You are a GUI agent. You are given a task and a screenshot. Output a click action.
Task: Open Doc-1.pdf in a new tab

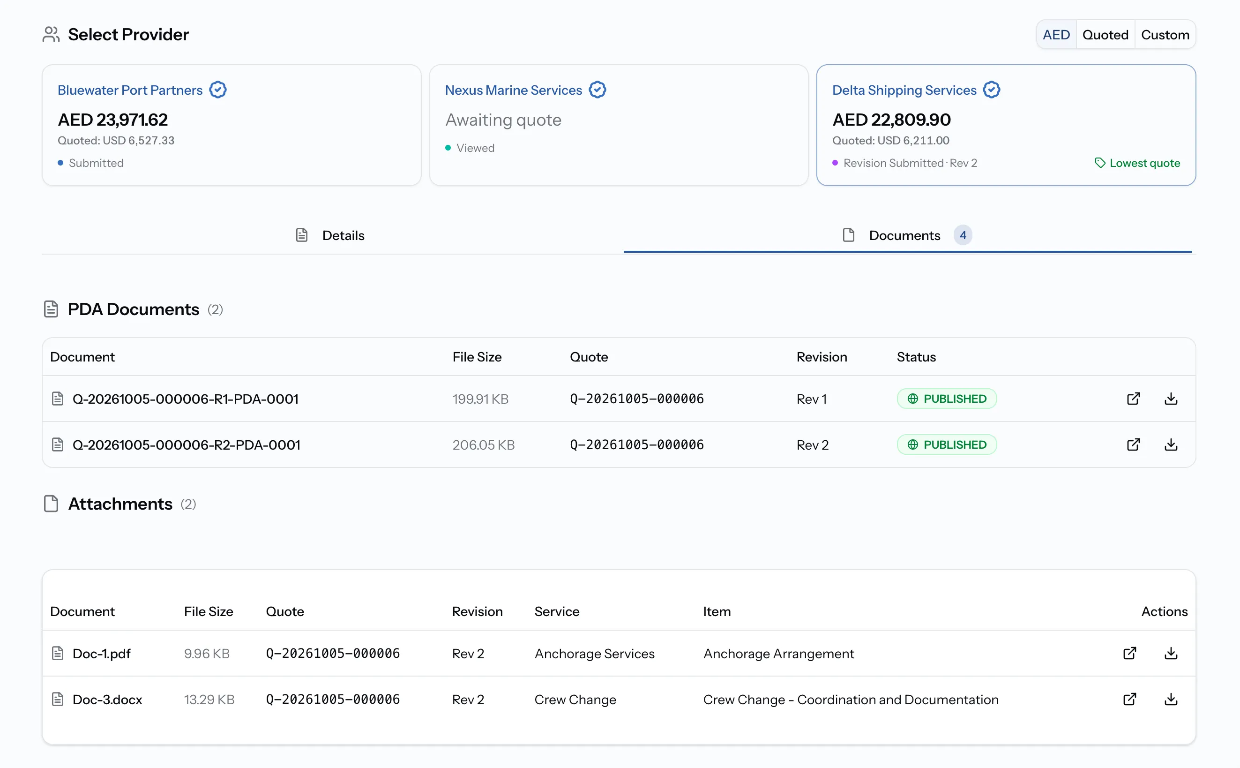(1130, 653)
